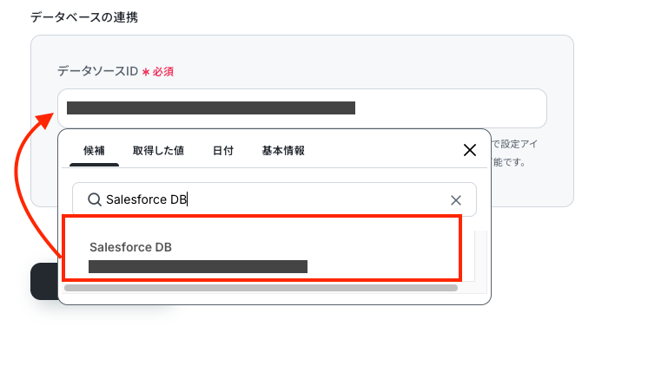Click the horizontal scrollbar under results
The height and width of the screenshot is (385, 648).
[x=261, y=288]
